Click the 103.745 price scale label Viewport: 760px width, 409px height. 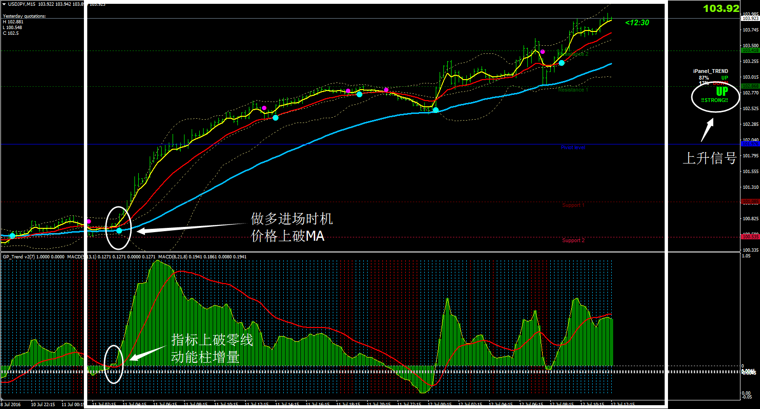pos(750,30)
